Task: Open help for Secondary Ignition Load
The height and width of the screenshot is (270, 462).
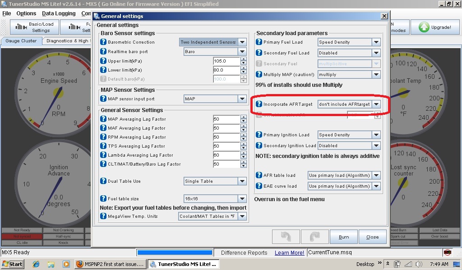Action: [x=259, y=145]
